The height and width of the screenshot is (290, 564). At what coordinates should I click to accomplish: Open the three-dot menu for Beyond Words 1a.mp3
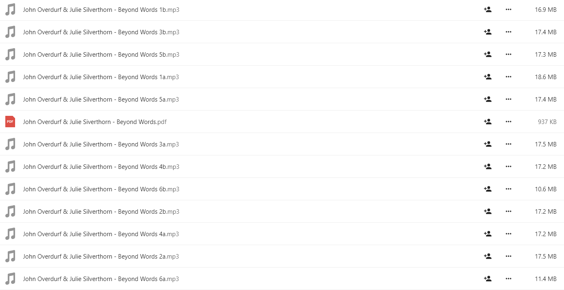(508, 77)
